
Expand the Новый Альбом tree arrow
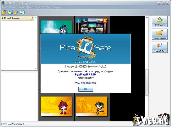[x=3, y=18]
